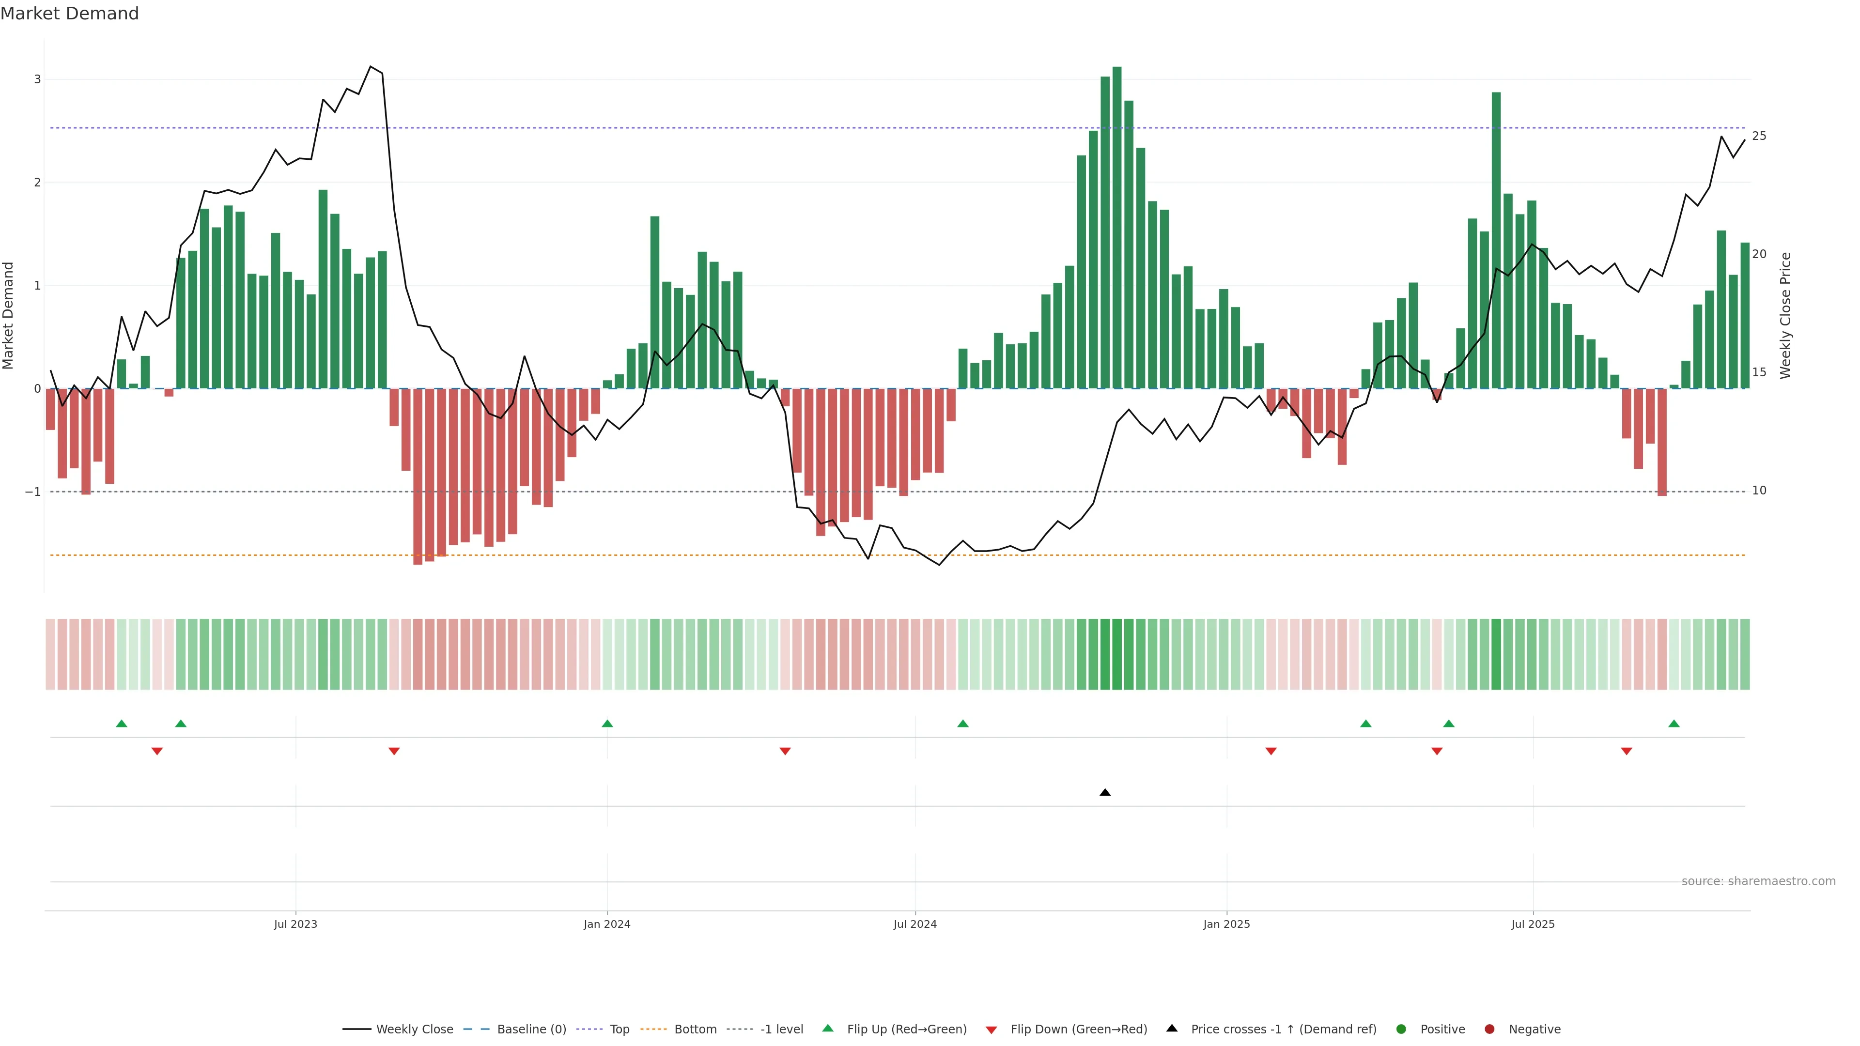Click the rightmost green flip-up triangle
Image resolution: width=1860 pixels, height=1046 pixels.
[1674, 723]
